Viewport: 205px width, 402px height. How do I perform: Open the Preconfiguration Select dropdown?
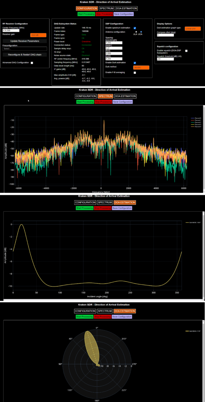[x=25, y=49]
